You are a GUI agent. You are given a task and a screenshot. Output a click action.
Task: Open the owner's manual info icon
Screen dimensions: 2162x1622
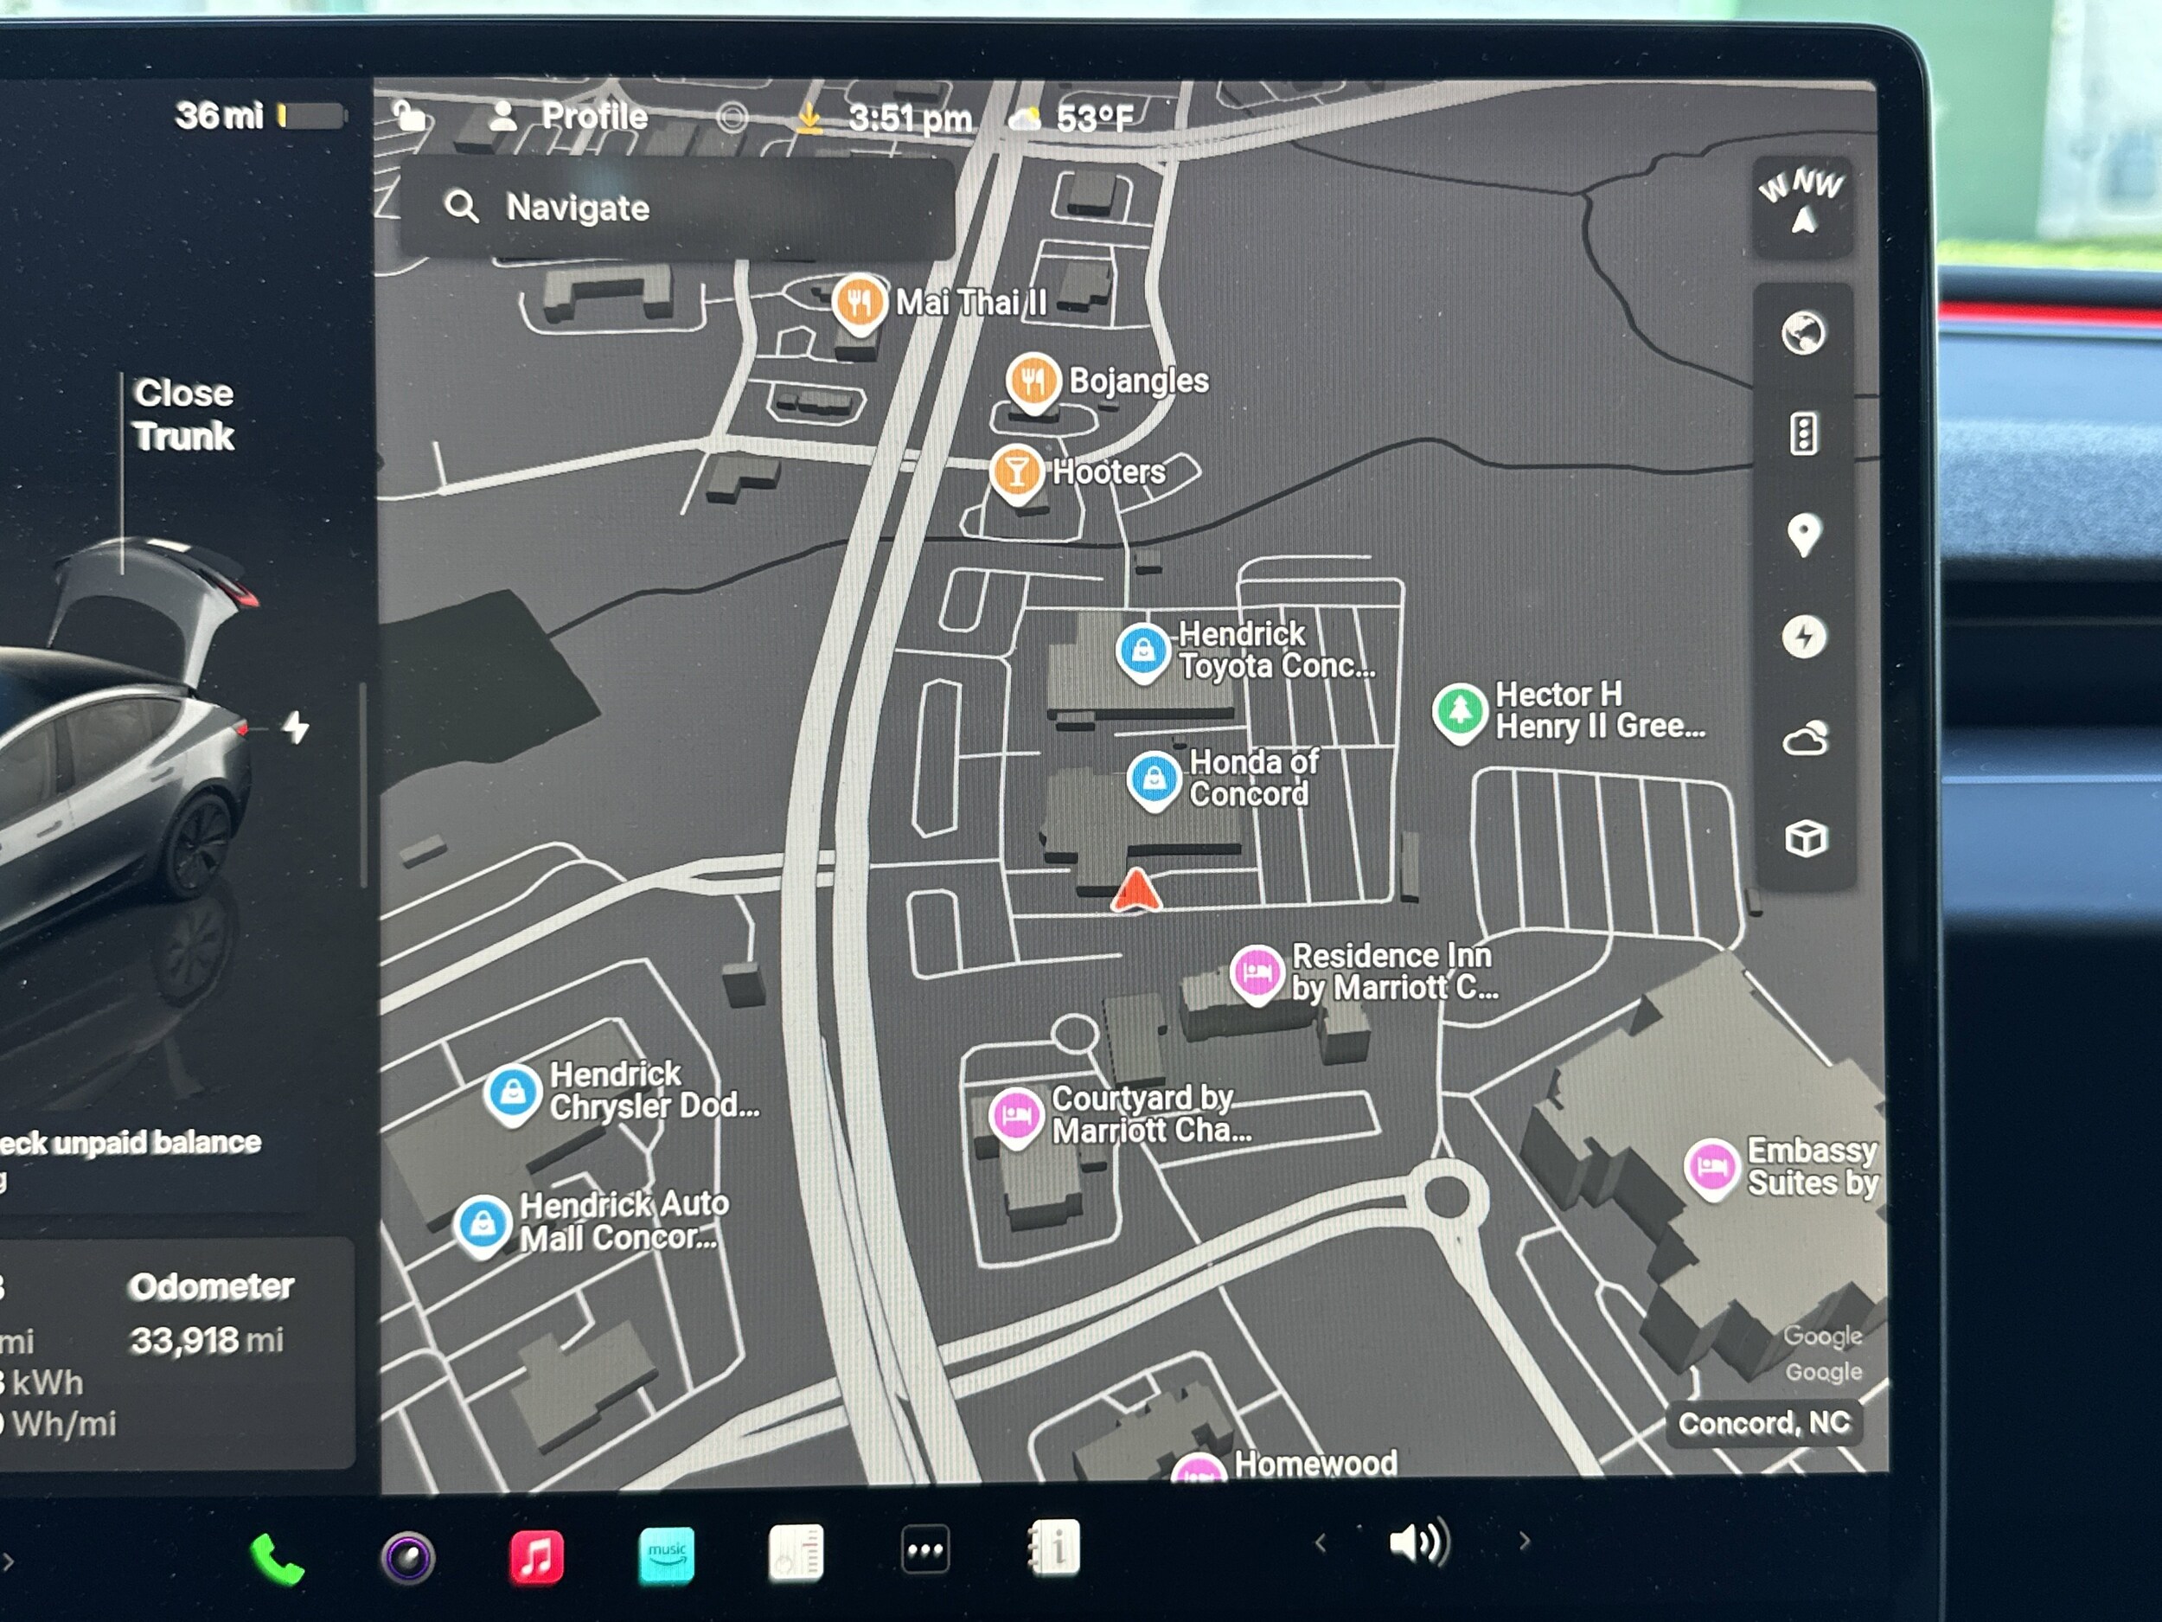[1054, 1548]
